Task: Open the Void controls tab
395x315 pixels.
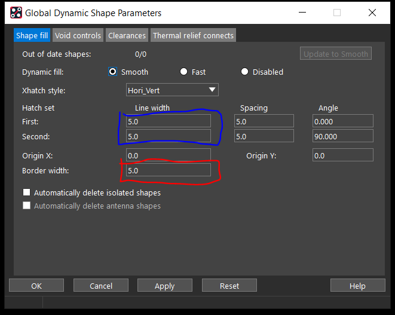Action: tap(78, 35)
